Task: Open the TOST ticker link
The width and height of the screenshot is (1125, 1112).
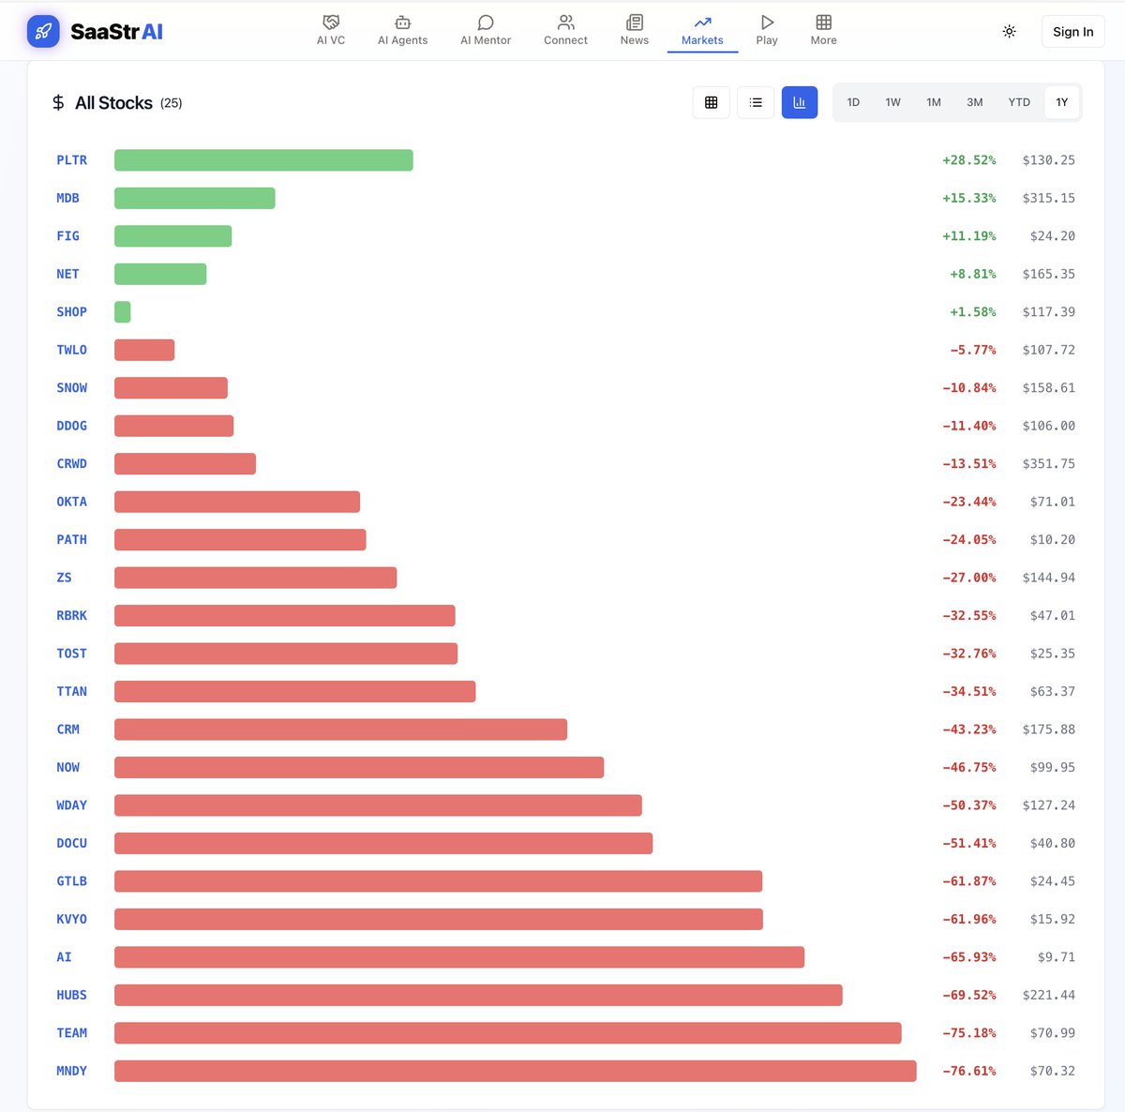Action: click(x=71, y=654)
